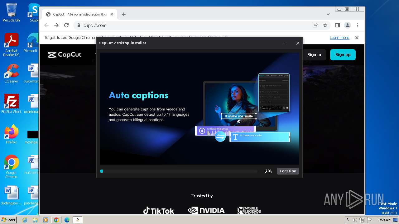Click the Sign up button on CapCut site
The width and height of the screenshot is (399, 224).
point(343,54)
